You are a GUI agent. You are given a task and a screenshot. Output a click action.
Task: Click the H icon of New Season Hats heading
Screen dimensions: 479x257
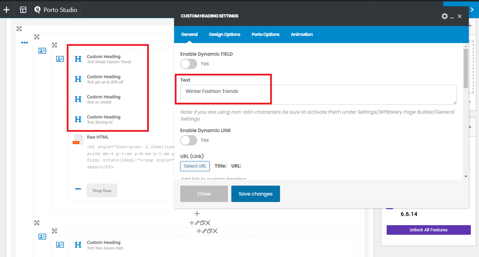(78, 245)
